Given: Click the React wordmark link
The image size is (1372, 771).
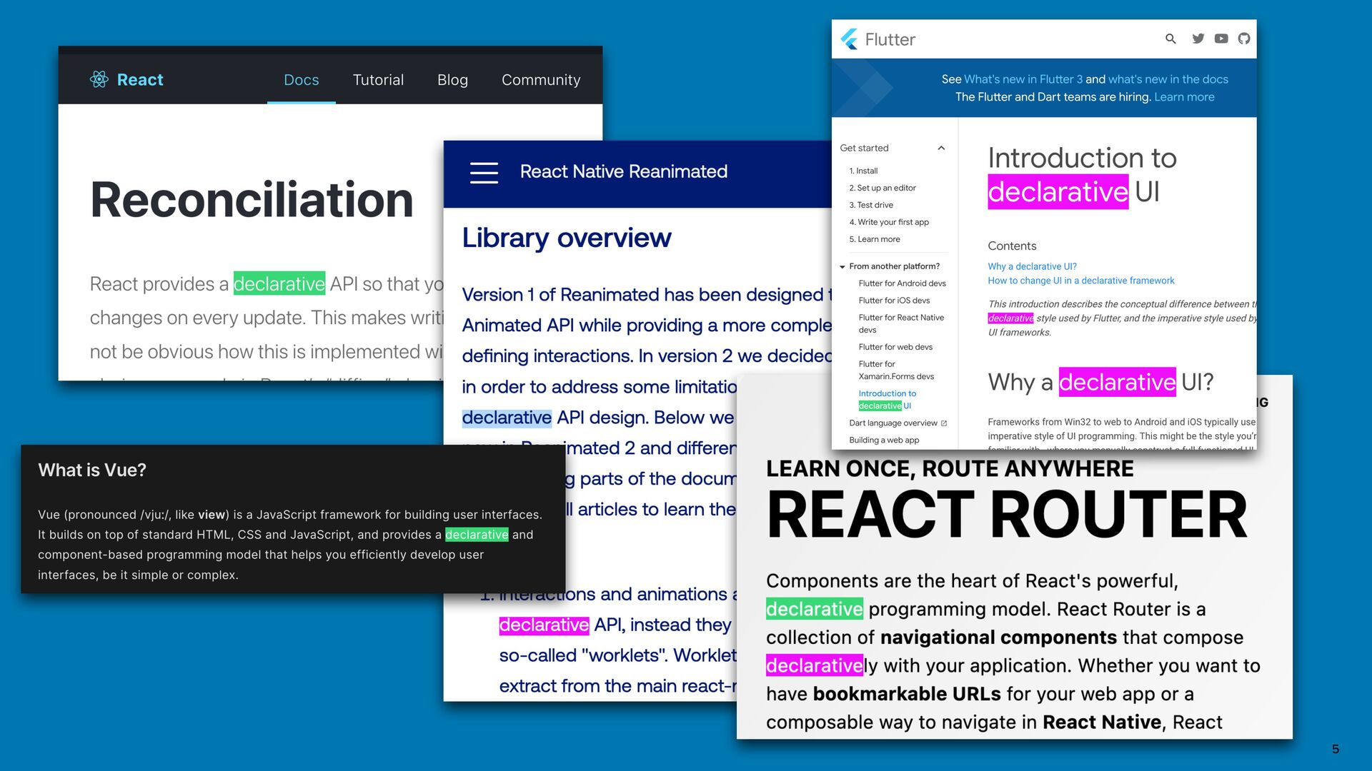Looking at the screenshot, I should click(x=140, y=79).
